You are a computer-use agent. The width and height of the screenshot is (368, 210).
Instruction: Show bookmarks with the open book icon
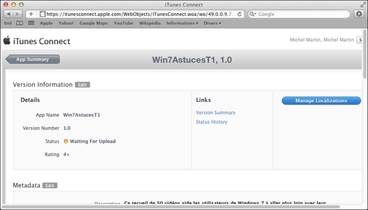(x=19, y=23)
